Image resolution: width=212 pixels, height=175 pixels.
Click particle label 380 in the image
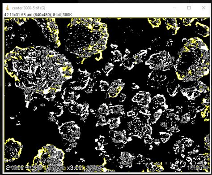pyautogui.click(x=13, y=149)
